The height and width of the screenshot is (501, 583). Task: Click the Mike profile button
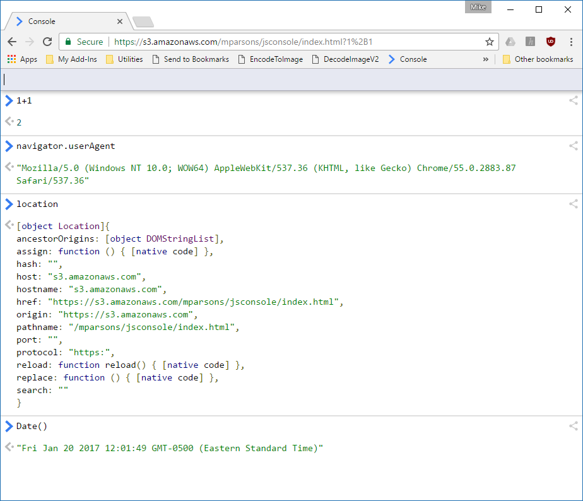pos(478,7)
